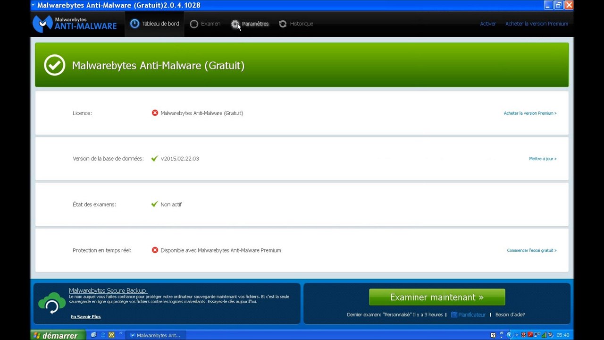
Task: Click the red X icon beside Licence
Action: click(155, 113)
